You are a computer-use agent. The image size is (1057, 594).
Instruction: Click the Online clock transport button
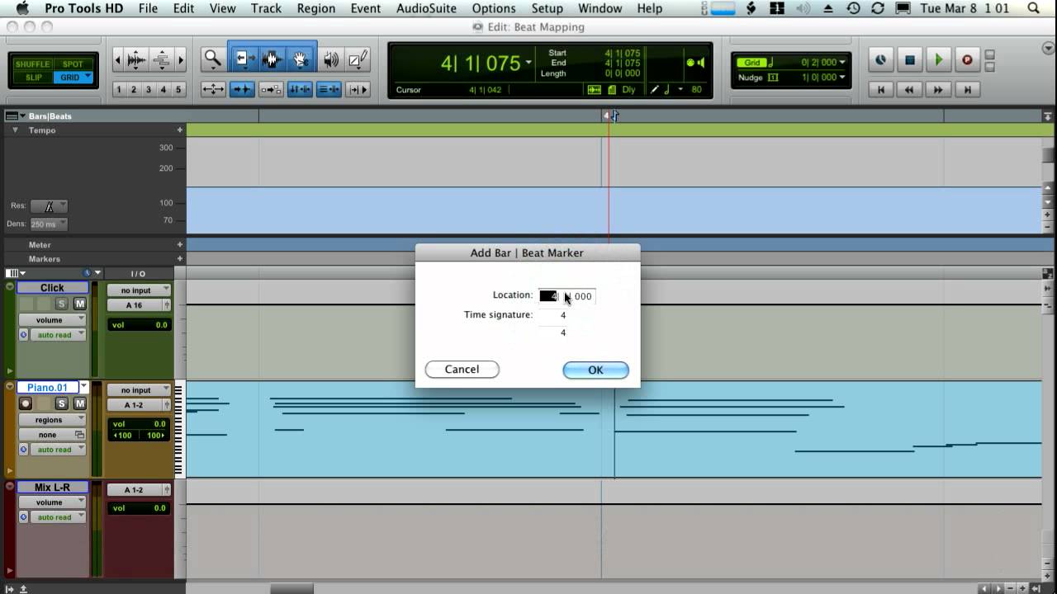click(x=881, y=60)
